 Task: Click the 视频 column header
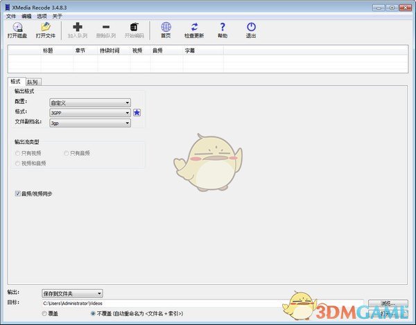coord(140,51)
